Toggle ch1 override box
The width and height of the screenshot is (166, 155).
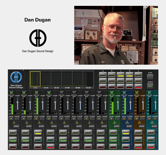pyautogui.click(x=17, y=118)
